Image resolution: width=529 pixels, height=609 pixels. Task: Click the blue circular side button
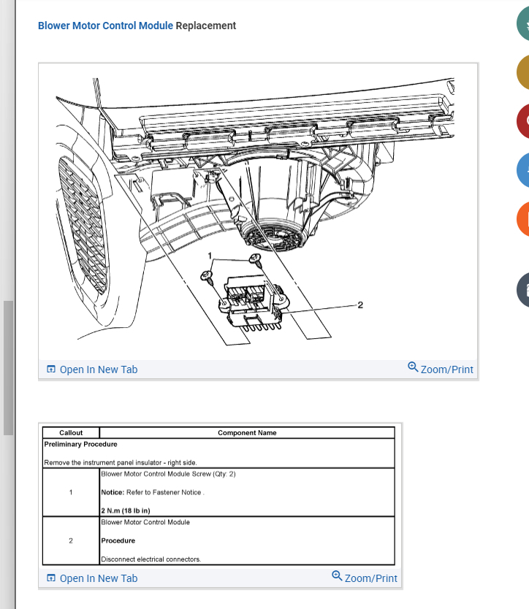(524, 170)
